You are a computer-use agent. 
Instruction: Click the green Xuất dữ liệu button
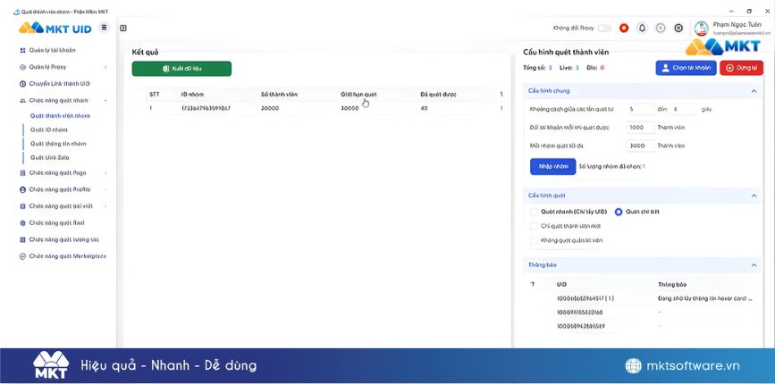181,69
